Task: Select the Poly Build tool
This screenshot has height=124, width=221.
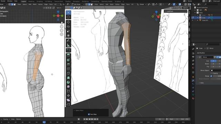Action: click(68, 77)
